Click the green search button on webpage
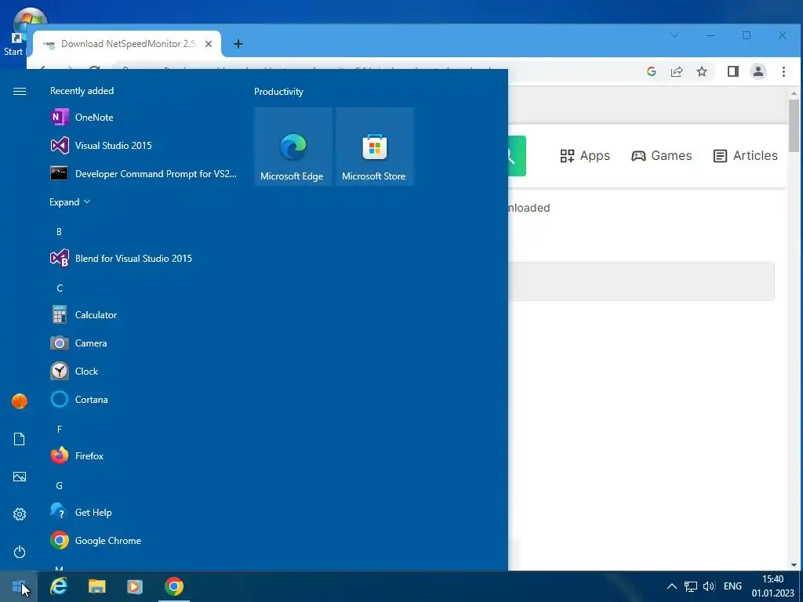The width and height of the screenshot is (803, 602). 518,156
